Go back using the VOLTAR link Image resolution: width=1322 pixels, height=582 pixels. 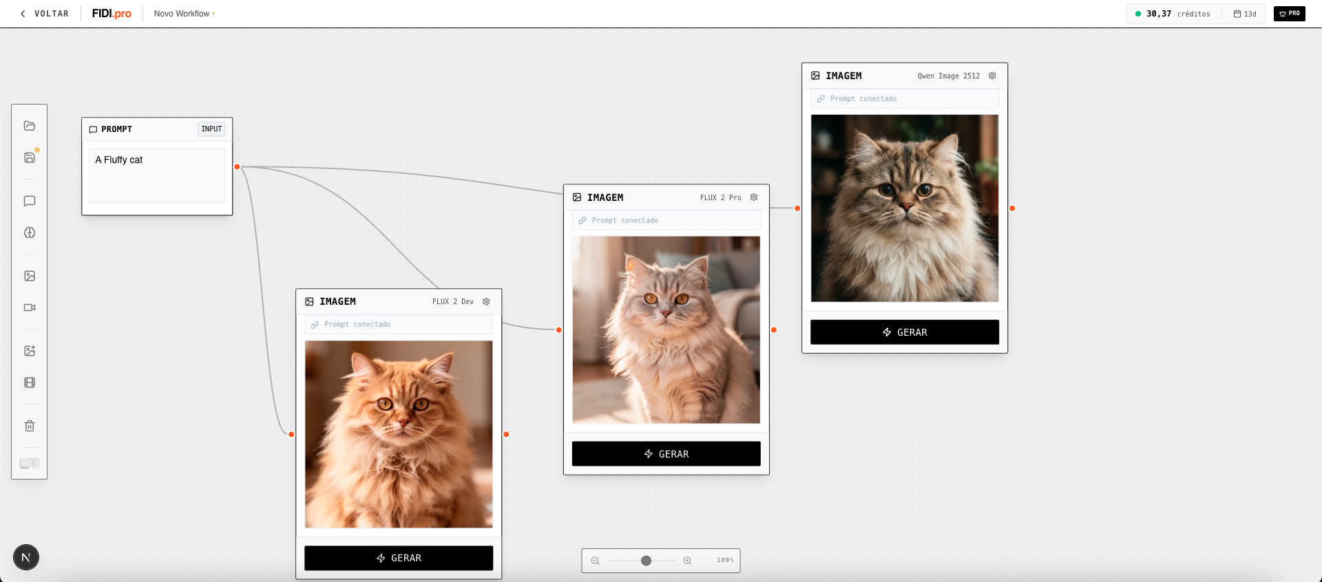45,14
